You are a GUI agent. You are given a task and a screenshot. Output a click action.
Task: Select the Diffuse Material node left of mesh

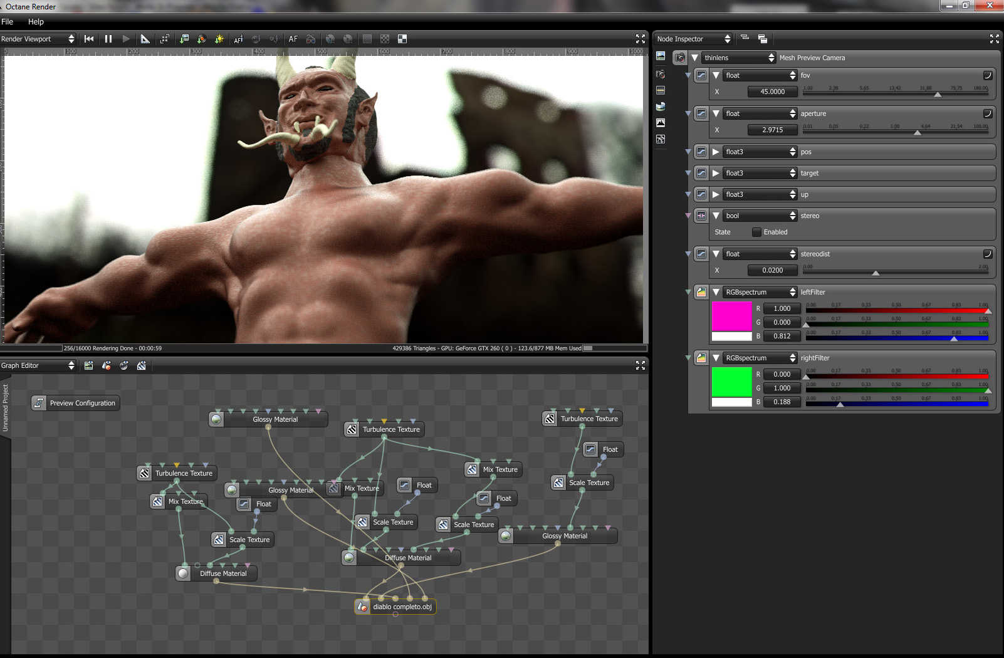tap(217, 573)
